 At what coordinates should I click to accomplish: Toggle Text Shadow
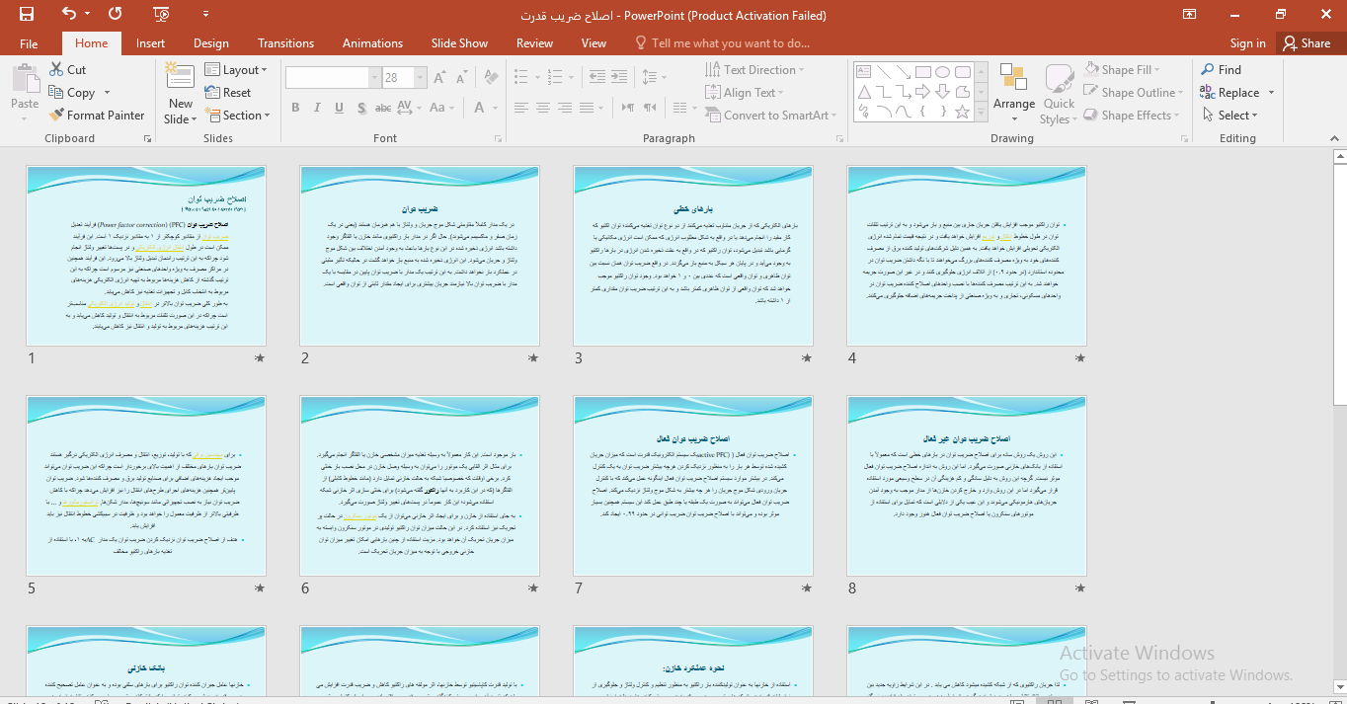point(360,108)
